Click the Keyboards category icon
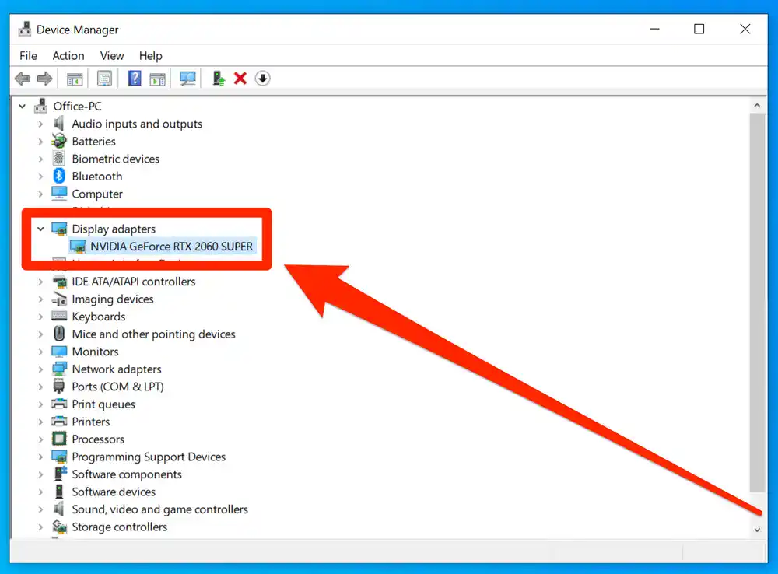The height and width of the screenshot is (574, 778). click(59, 316)
